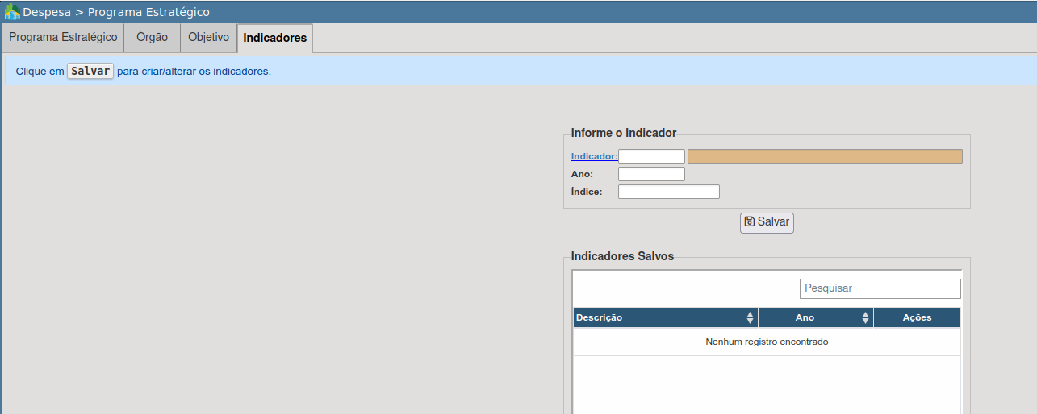
Task: Click the Ações column header
Action: tap(917, 317)
